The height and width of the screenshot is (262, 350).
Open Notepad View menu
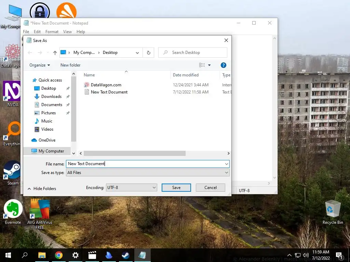tap(67, 32)
